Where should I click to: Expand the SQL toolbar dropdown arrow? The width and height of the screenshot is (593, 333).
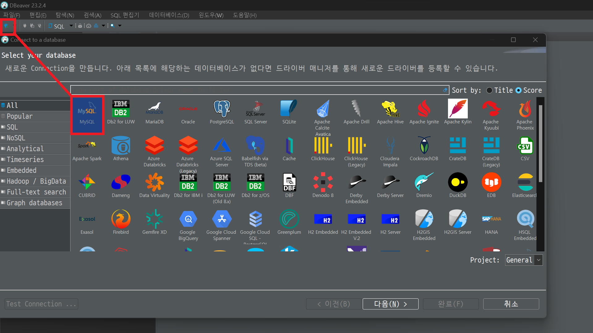coord(71,26)
